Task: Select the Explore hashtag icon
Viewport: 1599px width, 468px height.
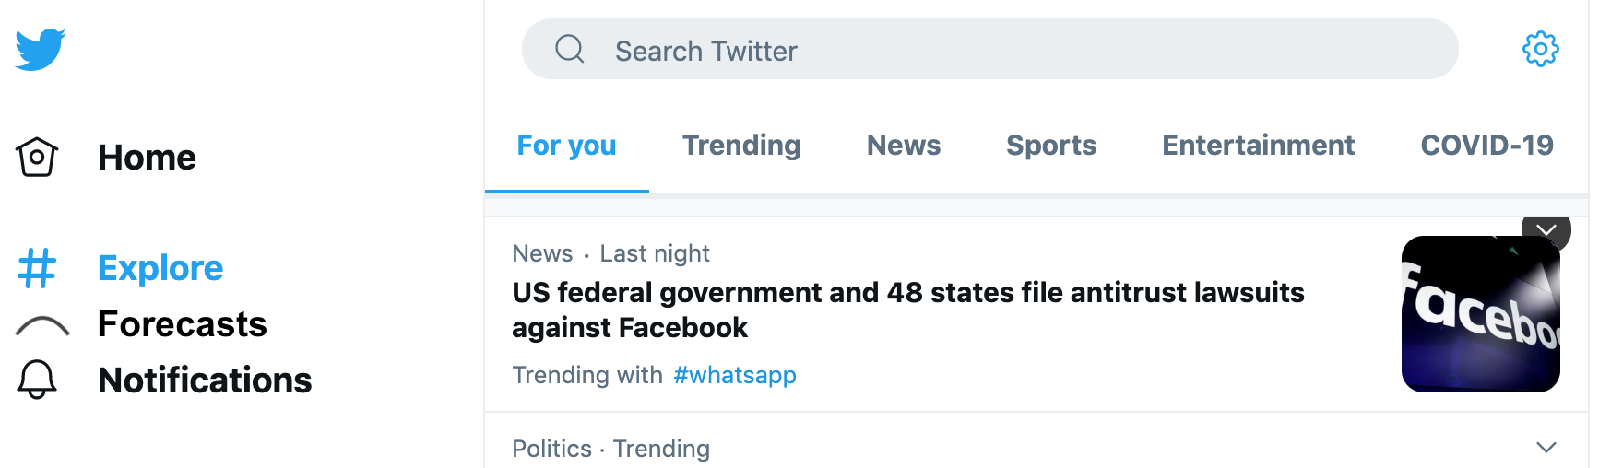Action: pos(37,268)
